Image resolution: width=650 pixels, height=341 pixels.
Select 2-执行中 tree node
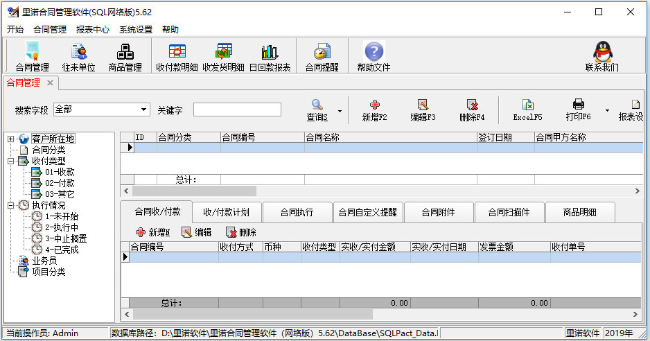[x=62, y=227]
